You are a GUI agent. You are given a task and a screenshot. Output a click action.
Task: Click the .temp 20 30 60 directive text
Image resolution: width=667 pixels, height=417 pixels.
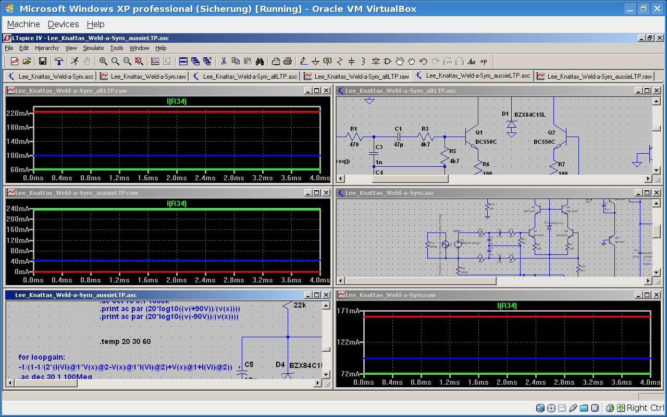[x=125, y=341]
